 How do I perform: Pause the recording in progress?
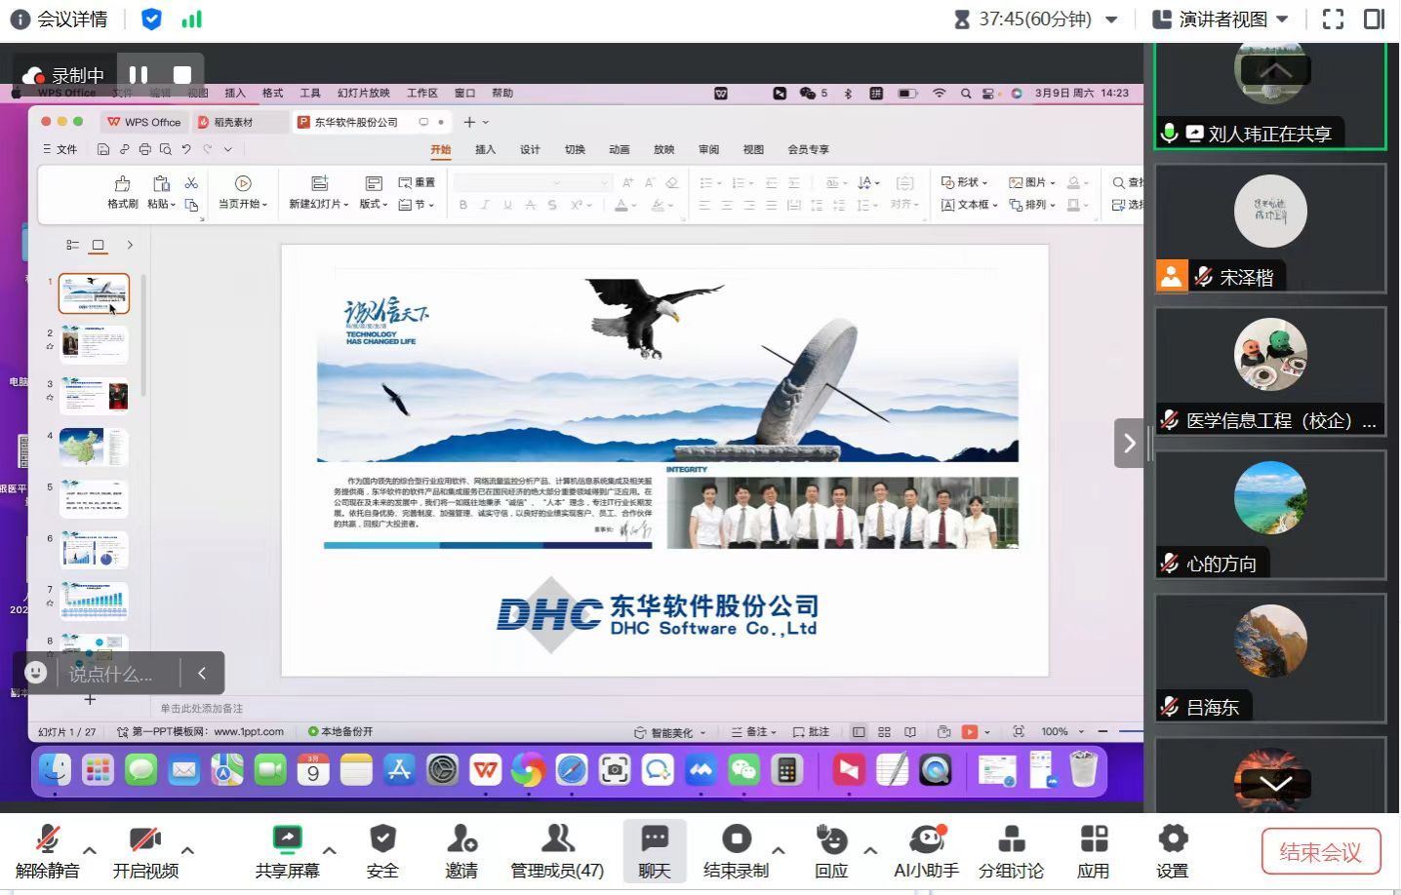[x=139, y=75]
